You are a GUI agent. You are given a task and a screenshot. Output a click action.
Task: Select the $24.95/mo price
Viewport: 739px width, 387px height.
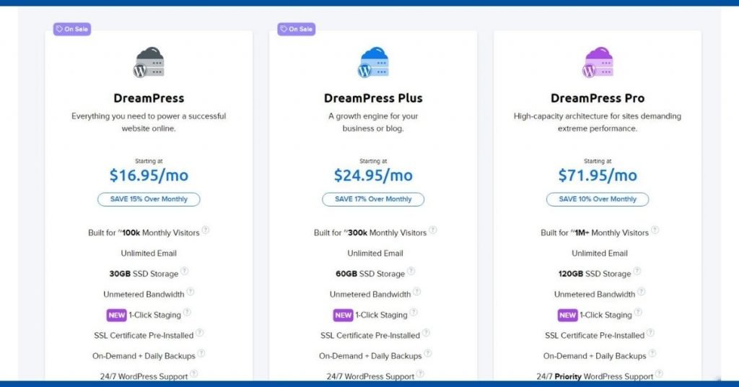373,175
